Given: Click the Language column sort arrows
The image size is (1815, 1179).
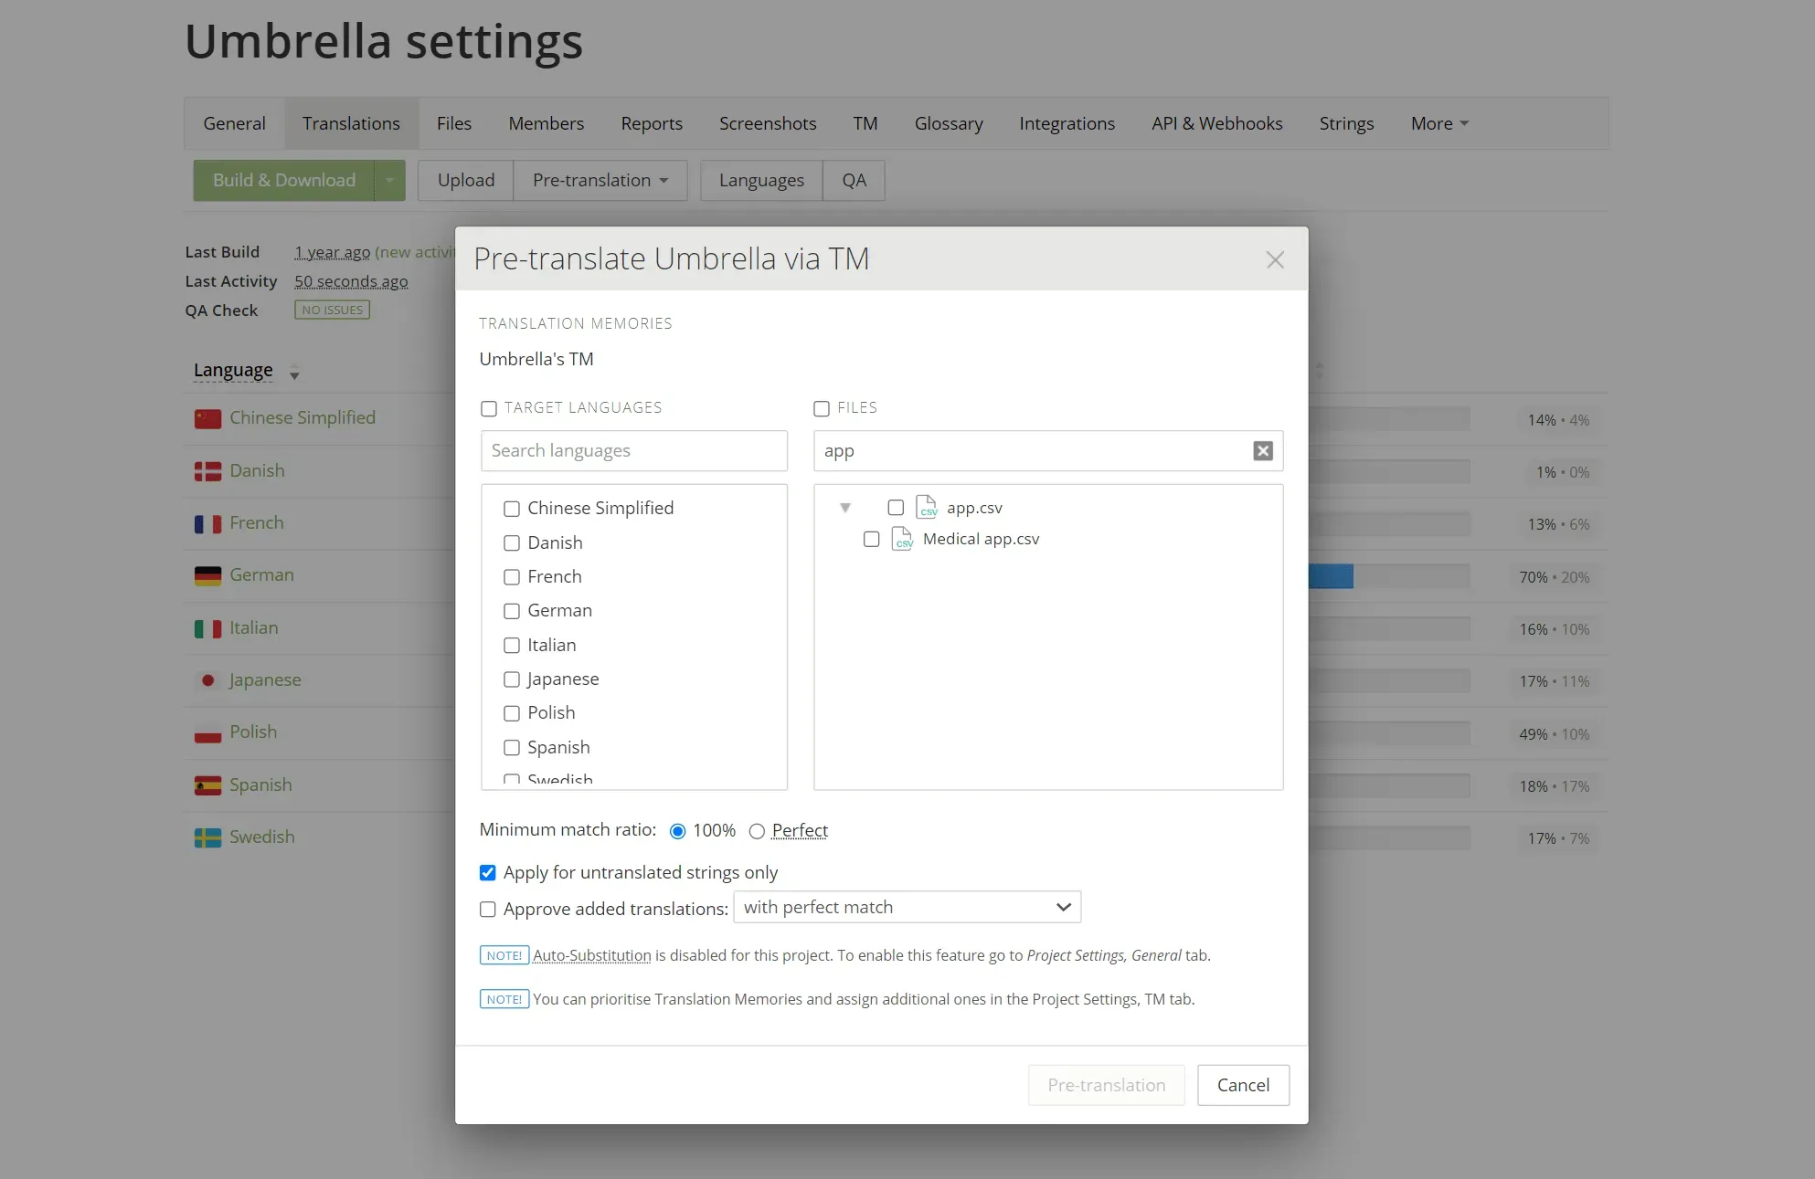Looking at the screenshot, I should [294, 372].
